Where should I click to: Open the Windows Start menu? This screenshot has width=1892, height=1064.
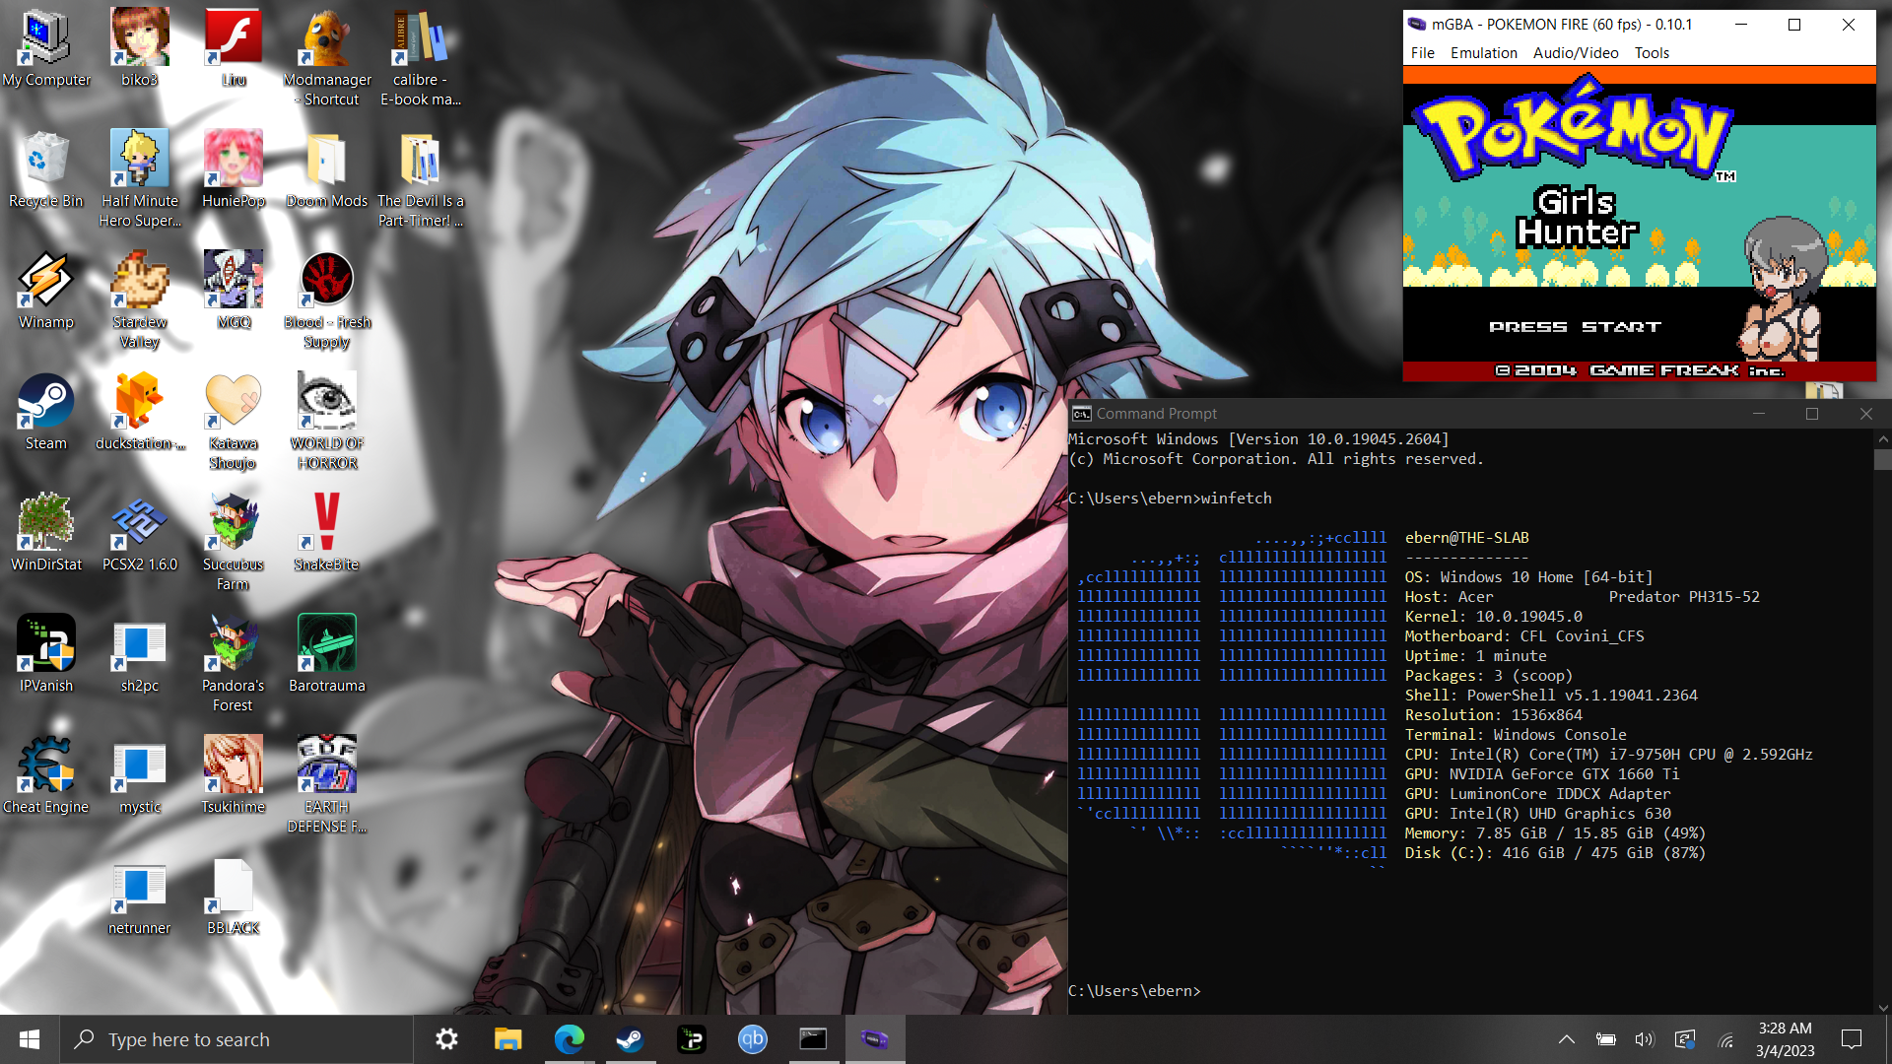coord(30,1039)
